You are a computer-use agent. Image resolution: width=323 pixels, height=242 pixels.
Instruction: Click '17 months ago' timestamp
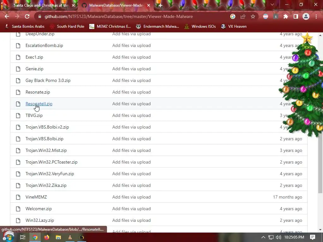287,197
